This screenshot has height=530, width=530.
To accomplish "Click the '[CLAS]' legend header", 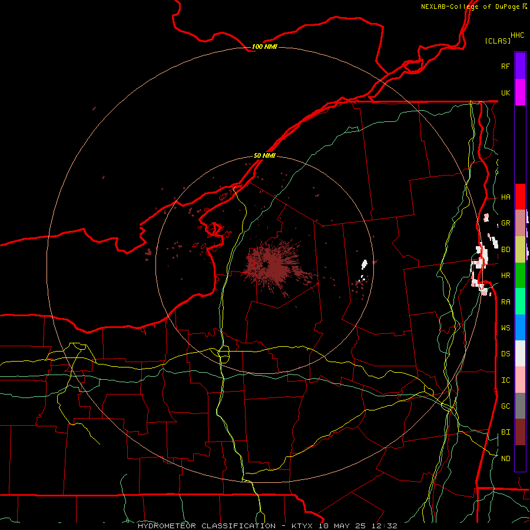I will coord(498,41).
